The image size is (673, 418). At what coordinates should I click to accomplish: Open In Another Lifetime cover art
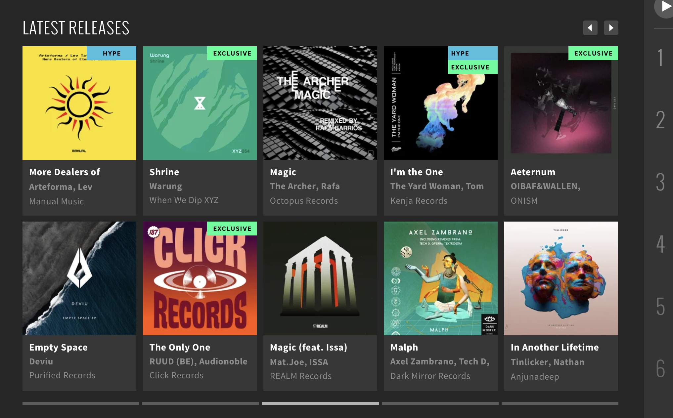point(561,278)
